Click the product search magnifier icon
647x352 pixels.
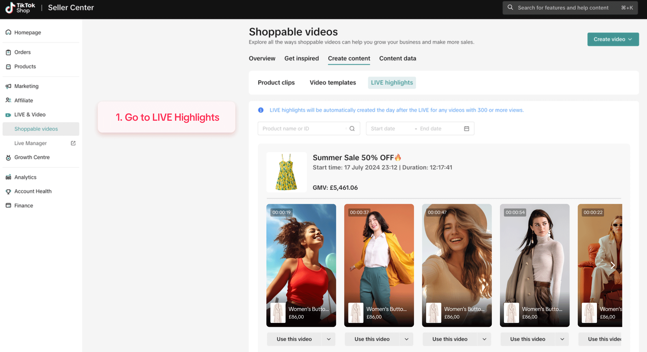[352, 129]
